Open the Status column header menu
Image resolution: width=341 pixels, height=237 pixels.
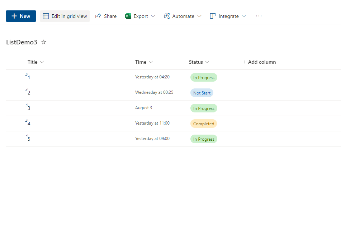(199, 62)
